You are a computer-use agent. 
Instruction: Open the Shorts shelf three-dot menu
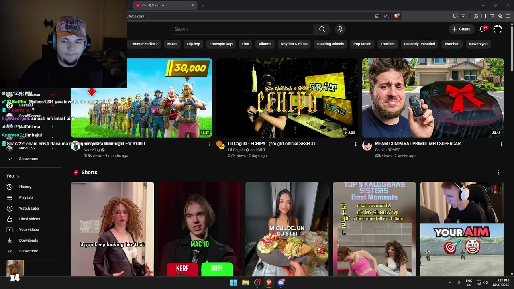(498, 172)
